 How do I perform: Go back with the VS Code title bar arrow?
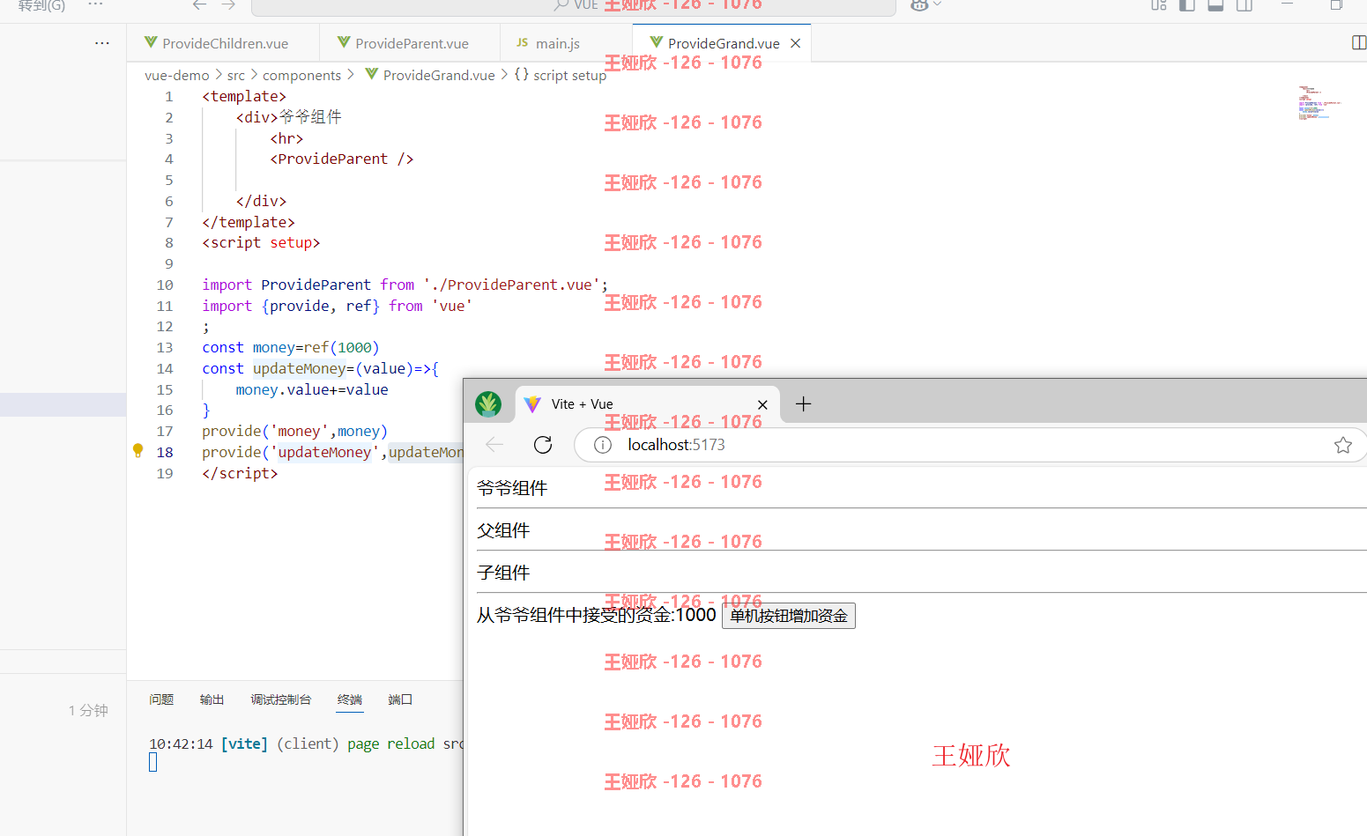click(x=200, y=5)
